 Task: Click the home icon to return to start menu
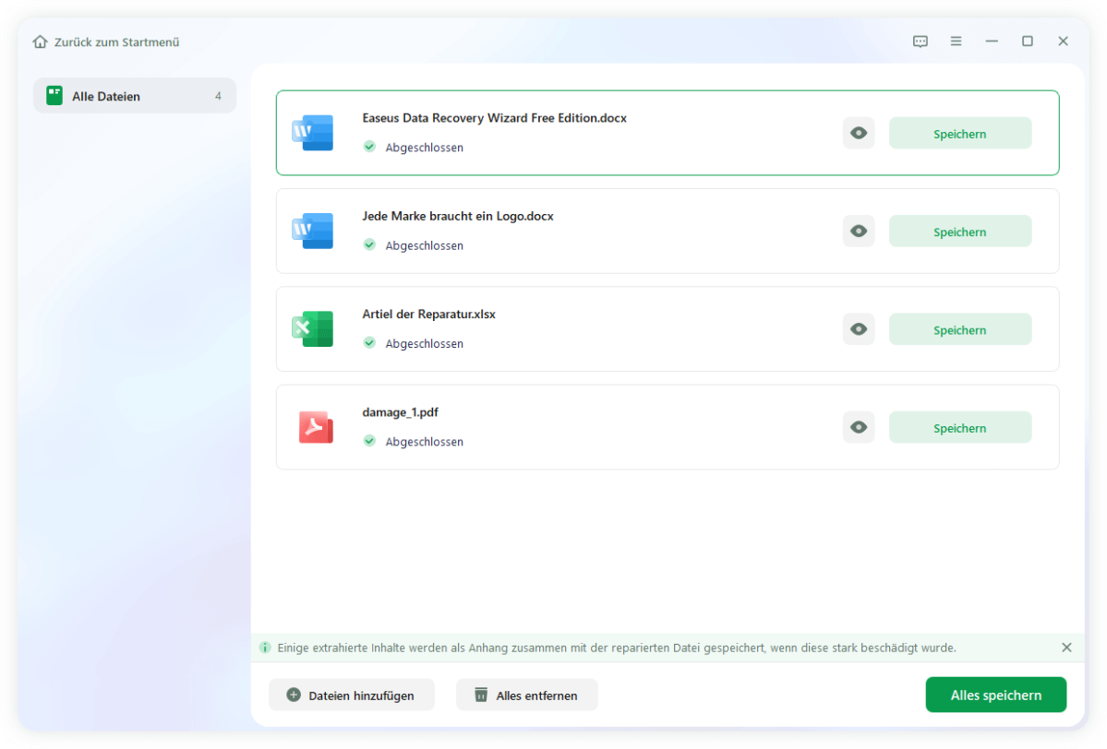click(39, 42)
